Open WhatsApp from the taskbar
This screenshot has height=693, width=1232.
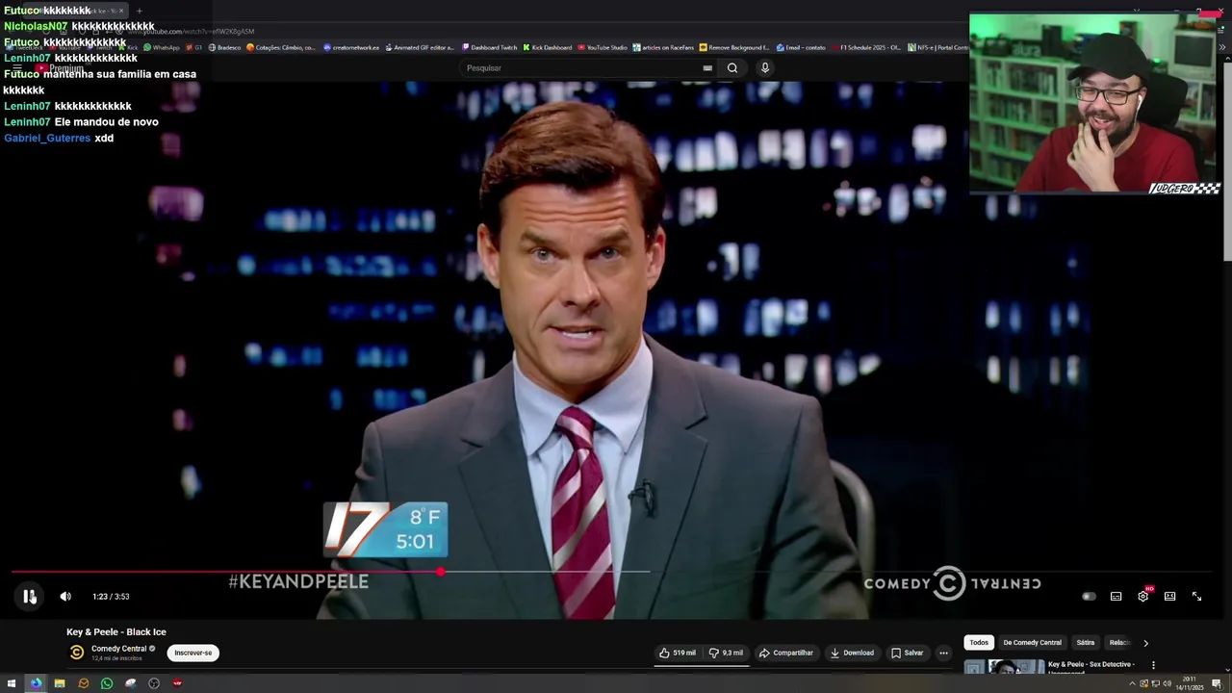(x=107, y=683)
